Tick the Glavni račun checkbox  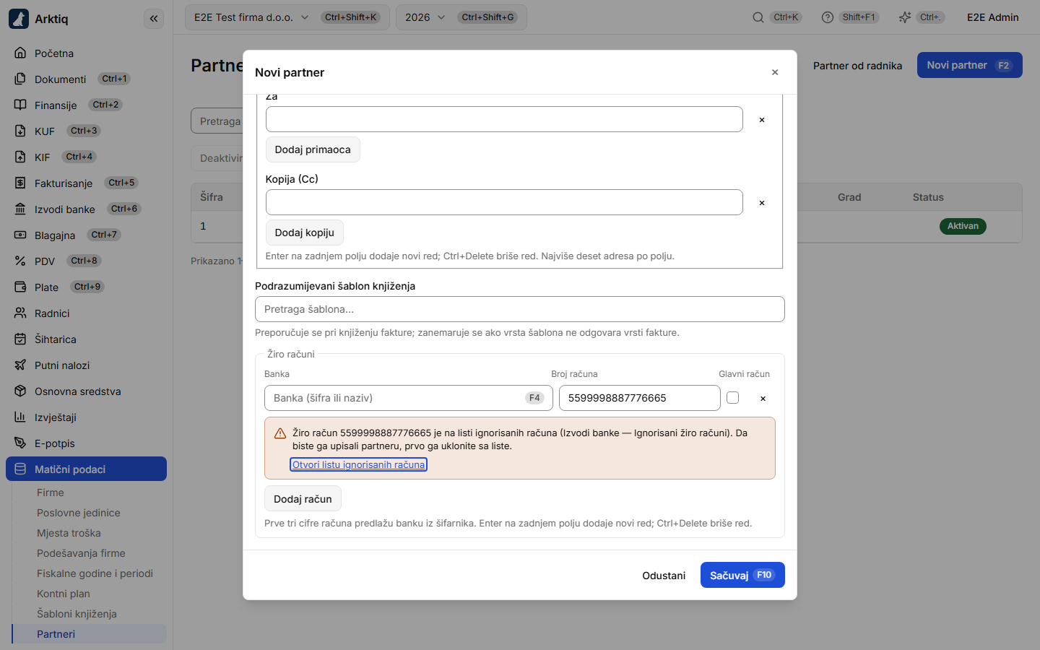click(733, 398)
